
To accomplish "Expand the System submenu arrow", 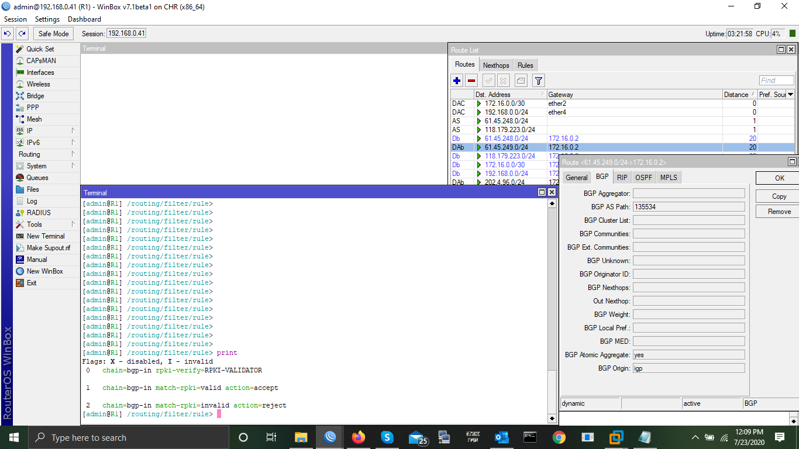I will pyautogui.click(x=73, y=166).
